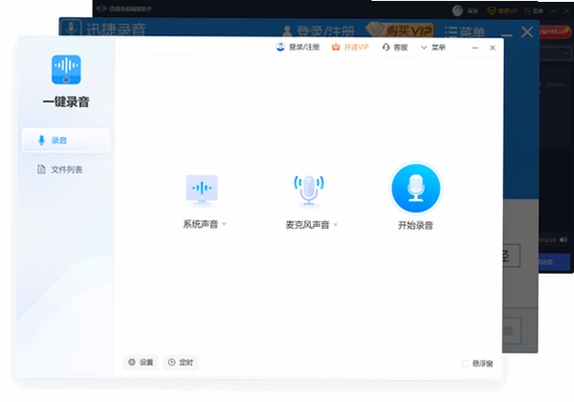Click the 一键录音 app logo icon

66,70
